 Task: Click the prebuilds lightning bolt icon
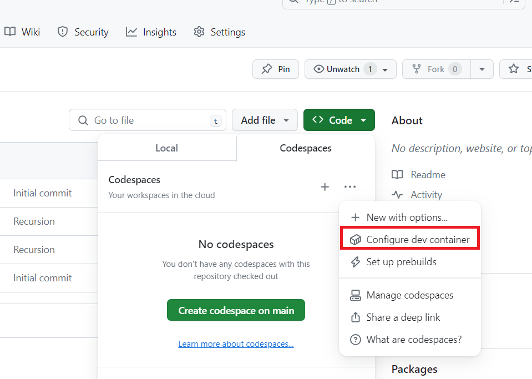tap(355, 262)
